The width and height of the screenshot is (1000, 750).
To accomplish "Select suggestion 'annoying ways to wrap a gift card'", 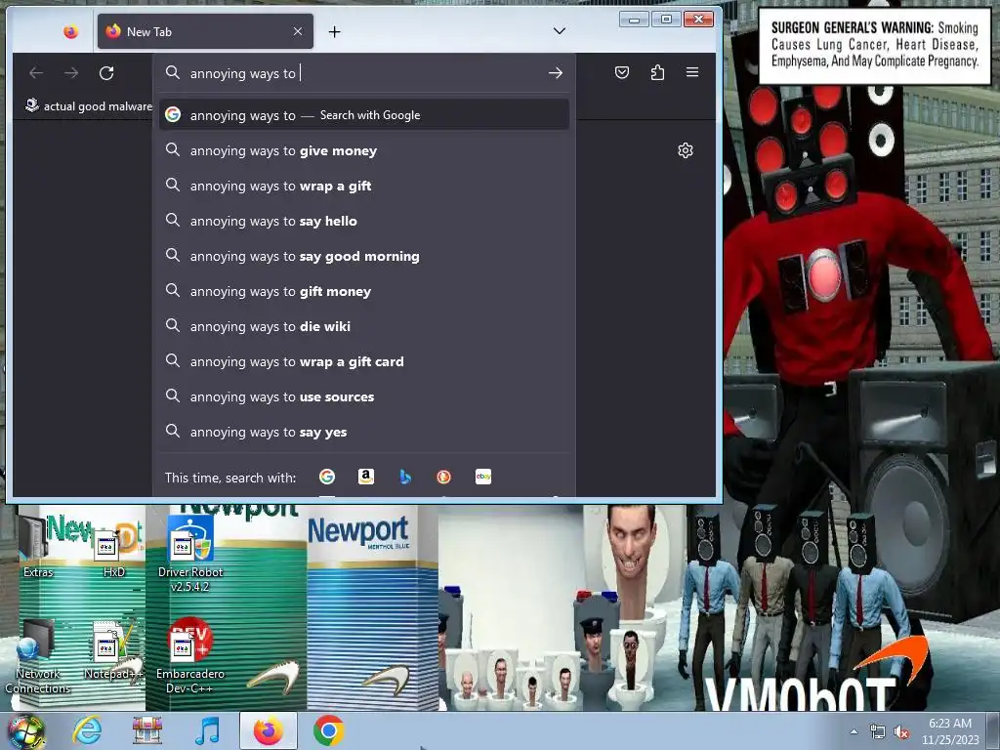I will point(363,361).
